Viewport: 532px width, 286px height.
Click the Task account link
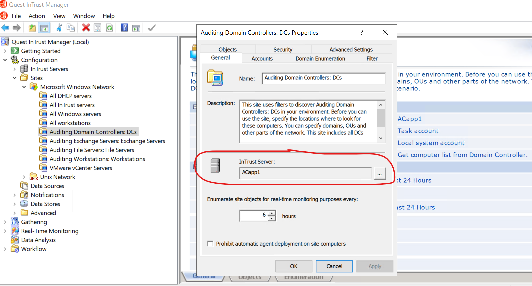(x=418, y=131)
